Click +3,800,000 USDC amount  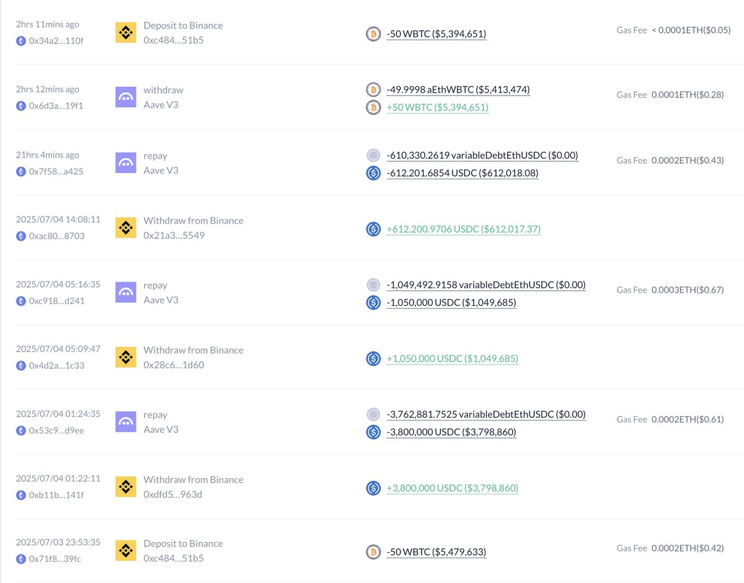(x=453, y=488)
